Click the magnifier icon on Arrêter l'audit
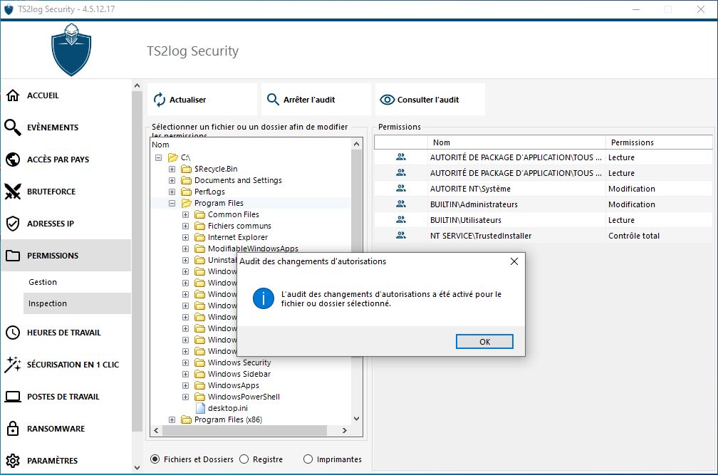This screenshot has width=718, height=475. click(273, 99)
